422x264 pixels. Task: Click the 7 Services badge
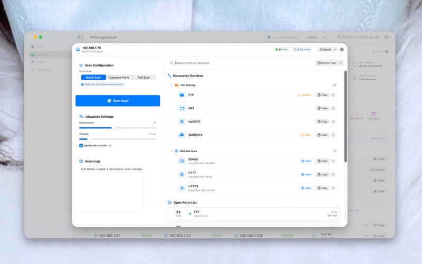[x=302, y=50]
